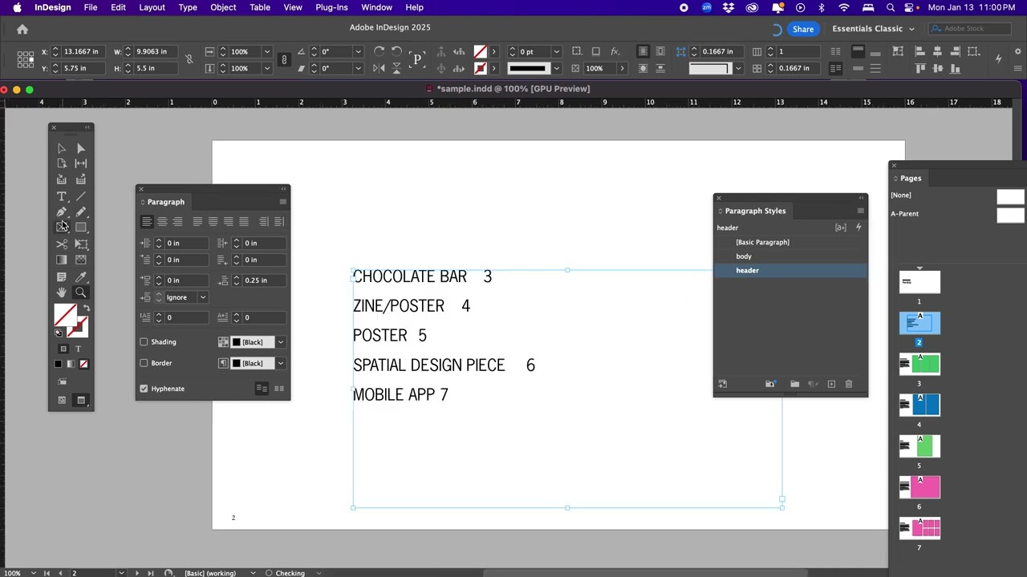Viewport: 1027px width, 577px height.
Task: Toggle Preview screen mode button in tools
Action: tap(81, 400)
